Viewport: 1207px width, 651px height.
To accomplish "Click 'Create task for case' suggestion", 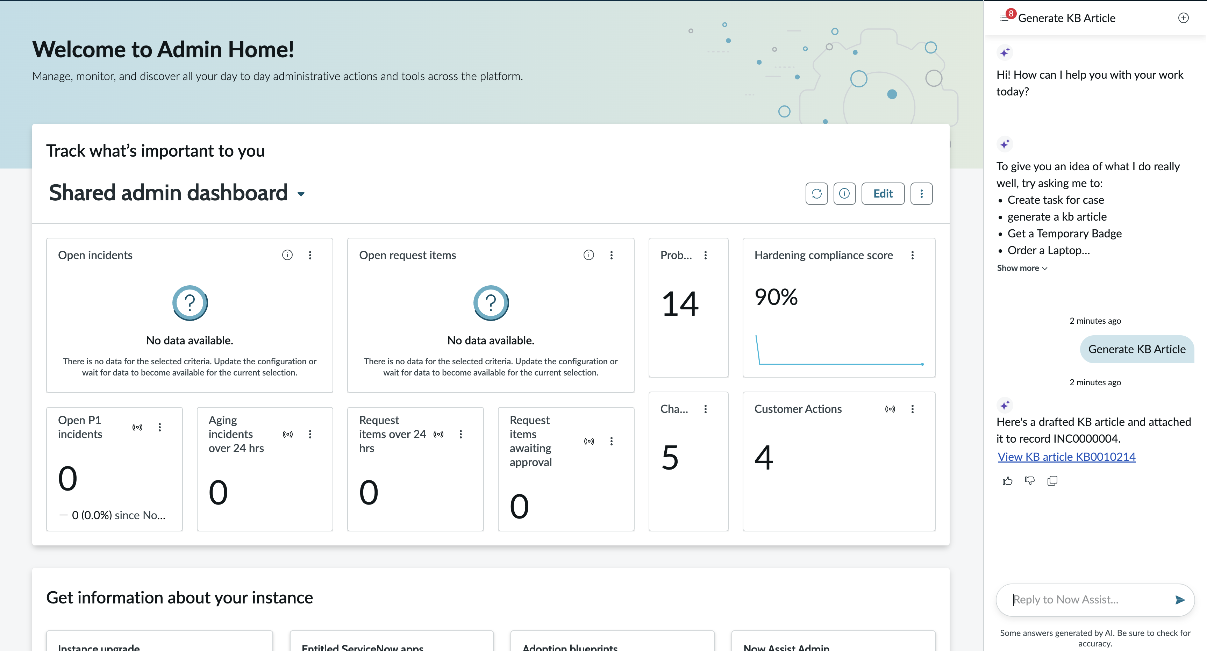I will click(x=1056, y=200).
